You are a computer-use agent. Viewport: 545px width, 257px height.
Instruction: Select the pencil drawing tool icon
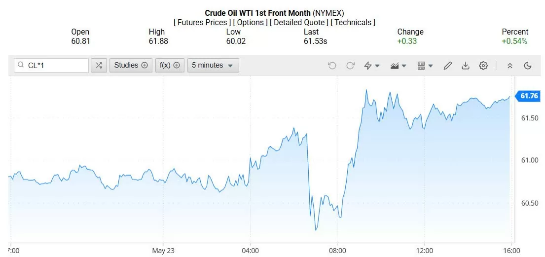[x=448, y=66]
